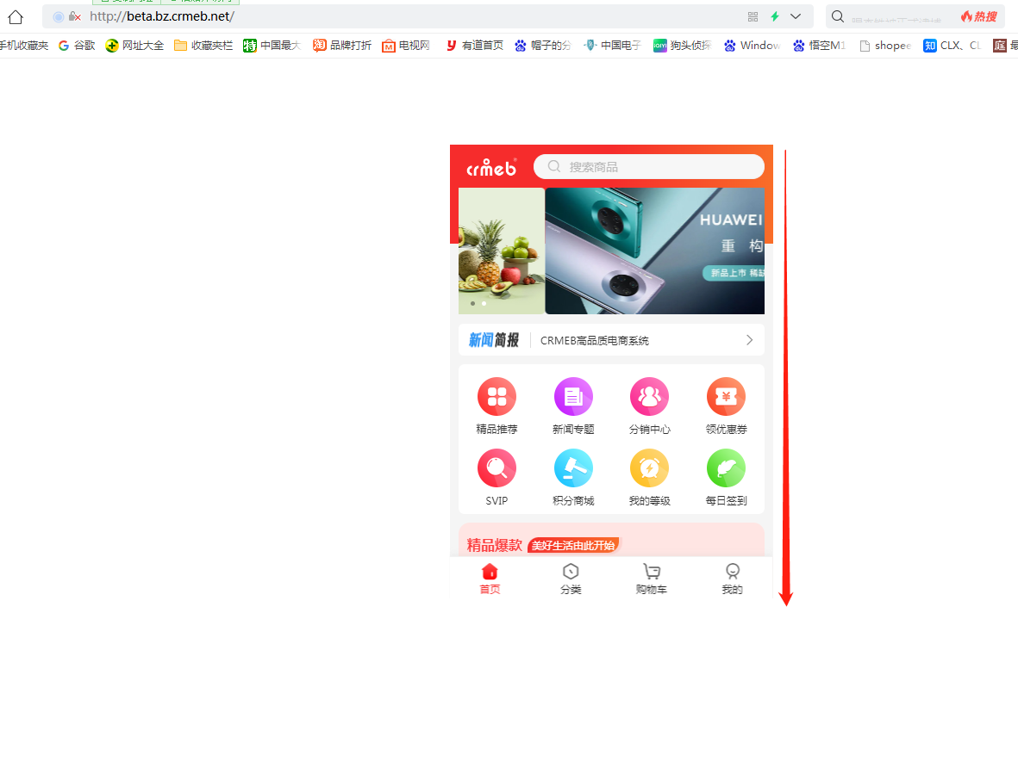Switch to the 分类 category tab
Viewport: 1018px width, 768px height.
tap(571, 579)
